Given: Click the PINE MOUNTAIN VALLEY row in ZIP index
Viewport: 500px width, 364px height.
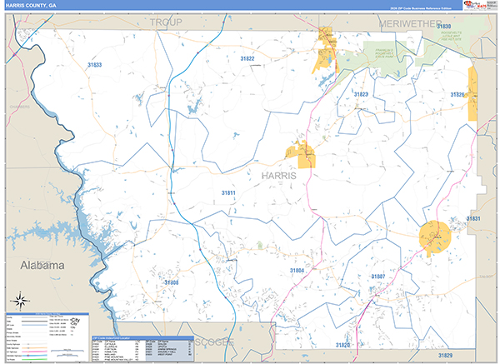Looking at the screenshot, I should coord(115,360).
